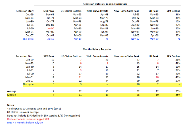Click the 77 value under New Home Sales Peak

click(138, 60)
